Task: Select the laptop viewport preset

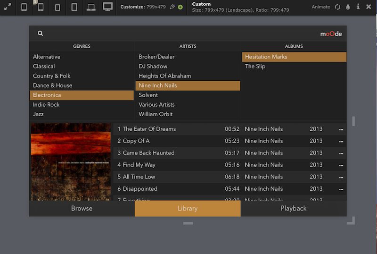Action: click(91, 7)
